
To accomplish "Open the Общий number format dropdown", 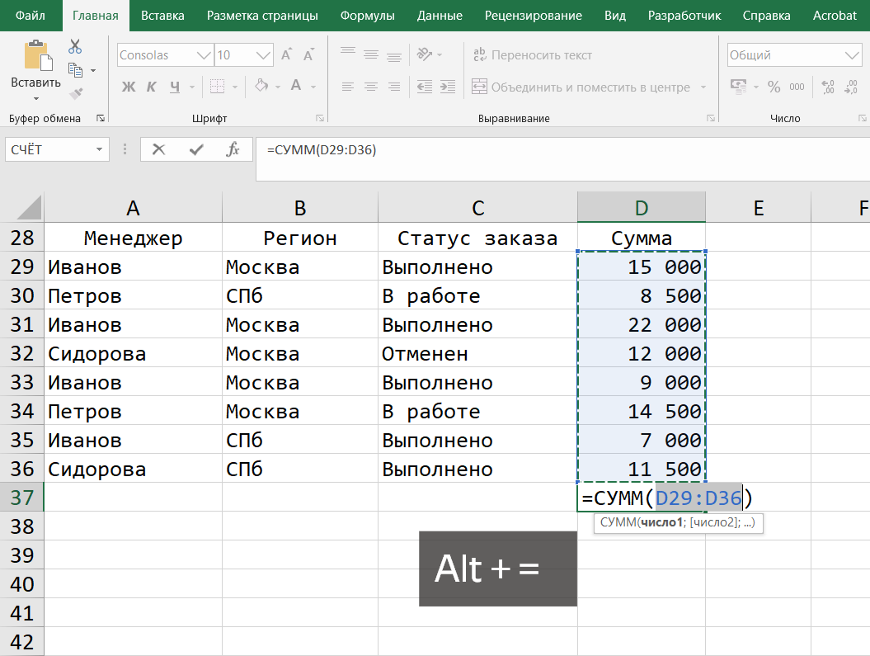I will click(x=852, y=55).
